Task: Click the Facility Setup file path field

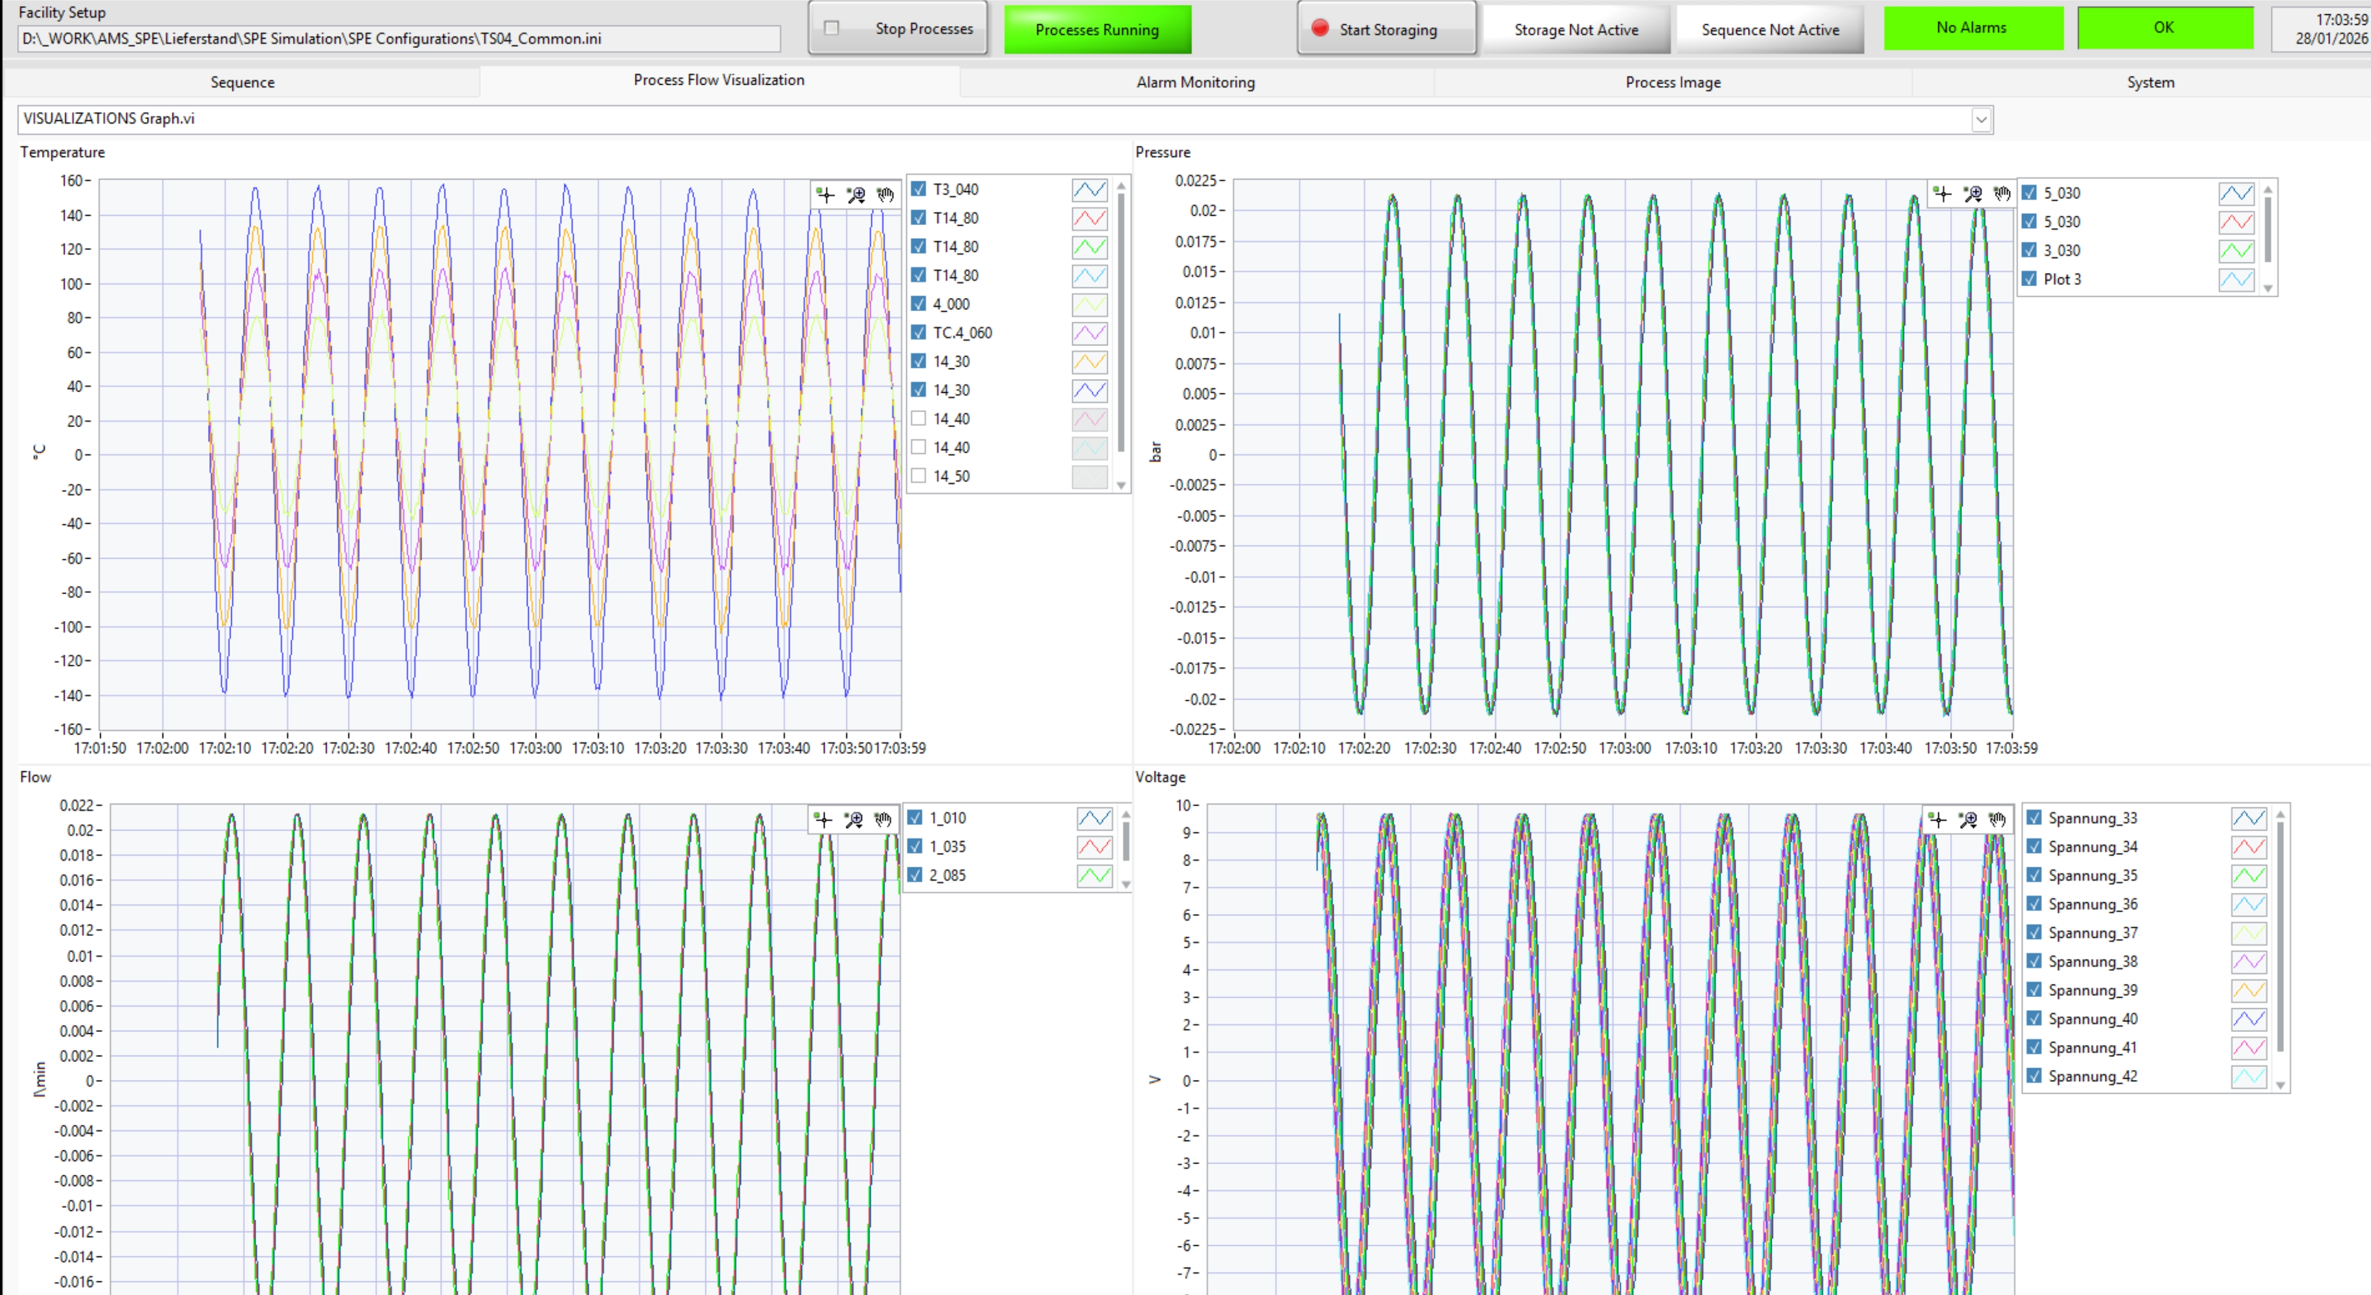Action: click(x=398, y=39)
